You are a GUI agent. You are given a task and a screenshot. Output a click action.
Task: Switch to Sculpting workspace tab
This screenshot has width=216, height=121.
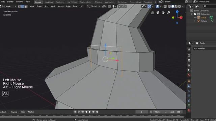point(60,2)
